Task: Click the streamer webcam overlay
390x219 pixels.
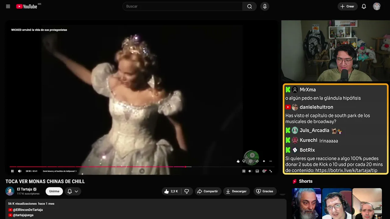Action: click(335, 51)
